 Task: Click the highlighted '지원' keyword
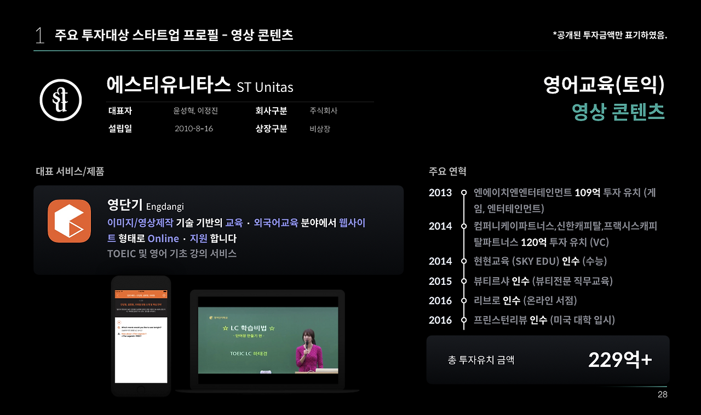click(x=198, y=239)
